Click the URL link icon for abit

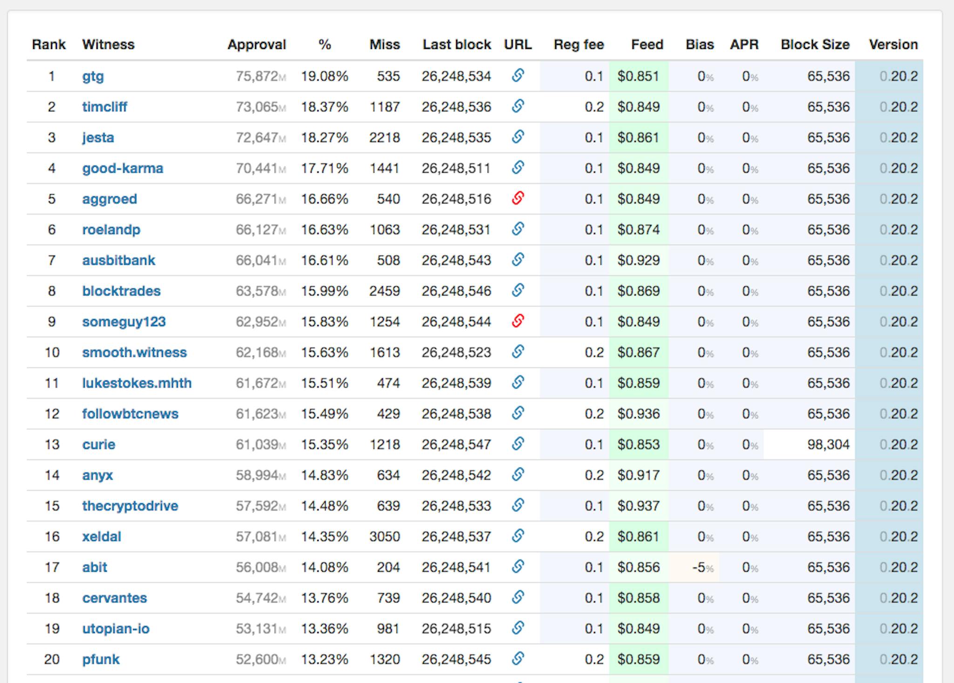[518, 567]
